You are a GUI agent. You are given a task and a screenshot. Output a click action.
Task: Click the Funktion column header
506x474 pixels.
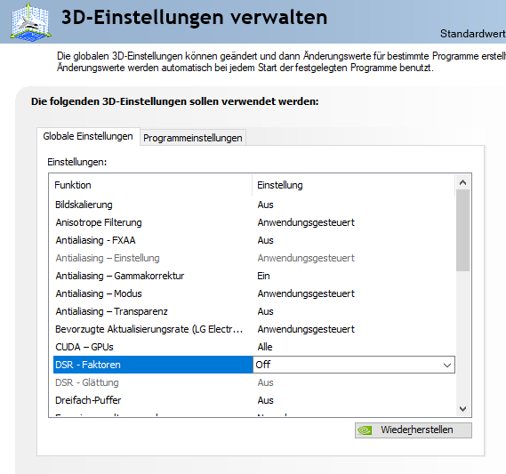[150, 185]
